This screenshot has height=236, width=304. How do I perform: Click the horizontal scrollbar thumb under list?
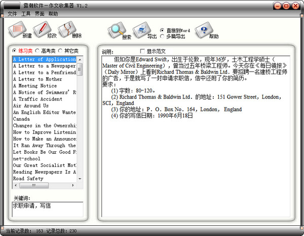tap(34, 185)
